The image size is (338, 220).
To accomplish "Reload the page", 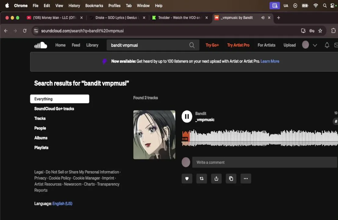I will pyautogui.click(x=25, y=31).
